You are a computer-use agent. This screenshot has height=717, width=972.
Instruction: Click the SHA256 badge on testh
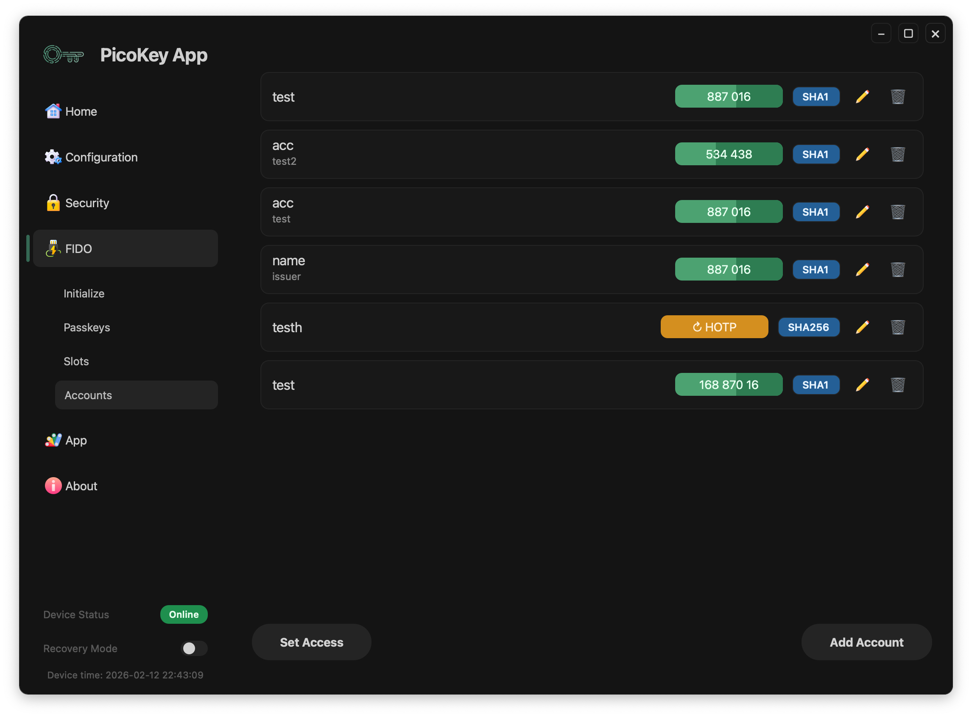click(x=808, y=327)
